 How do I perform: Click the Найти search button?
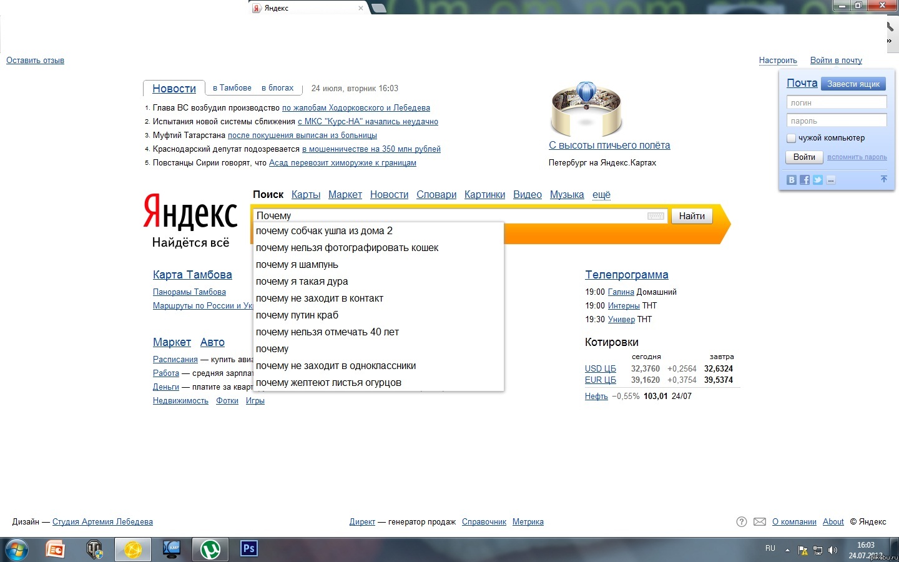tap(692, 216)
